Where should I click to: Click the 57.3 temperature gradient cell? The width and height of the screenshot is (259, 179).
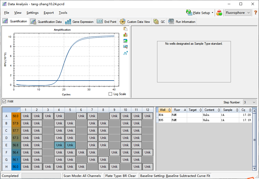16,138
